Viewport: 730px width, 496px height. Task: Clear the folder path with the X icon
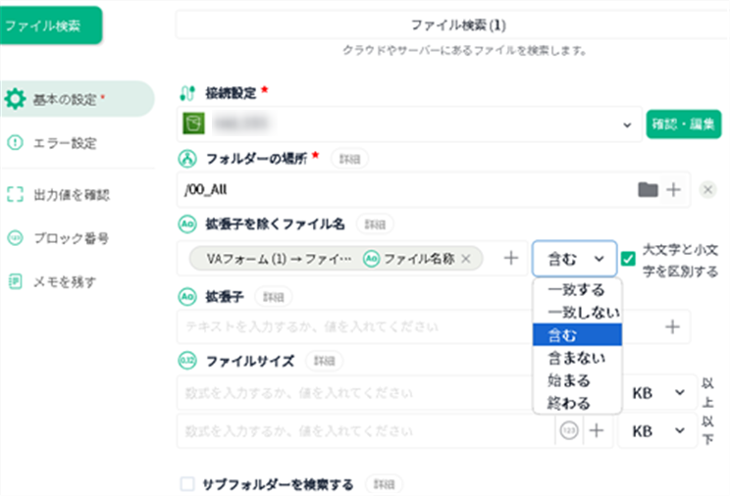coord(708,190)
